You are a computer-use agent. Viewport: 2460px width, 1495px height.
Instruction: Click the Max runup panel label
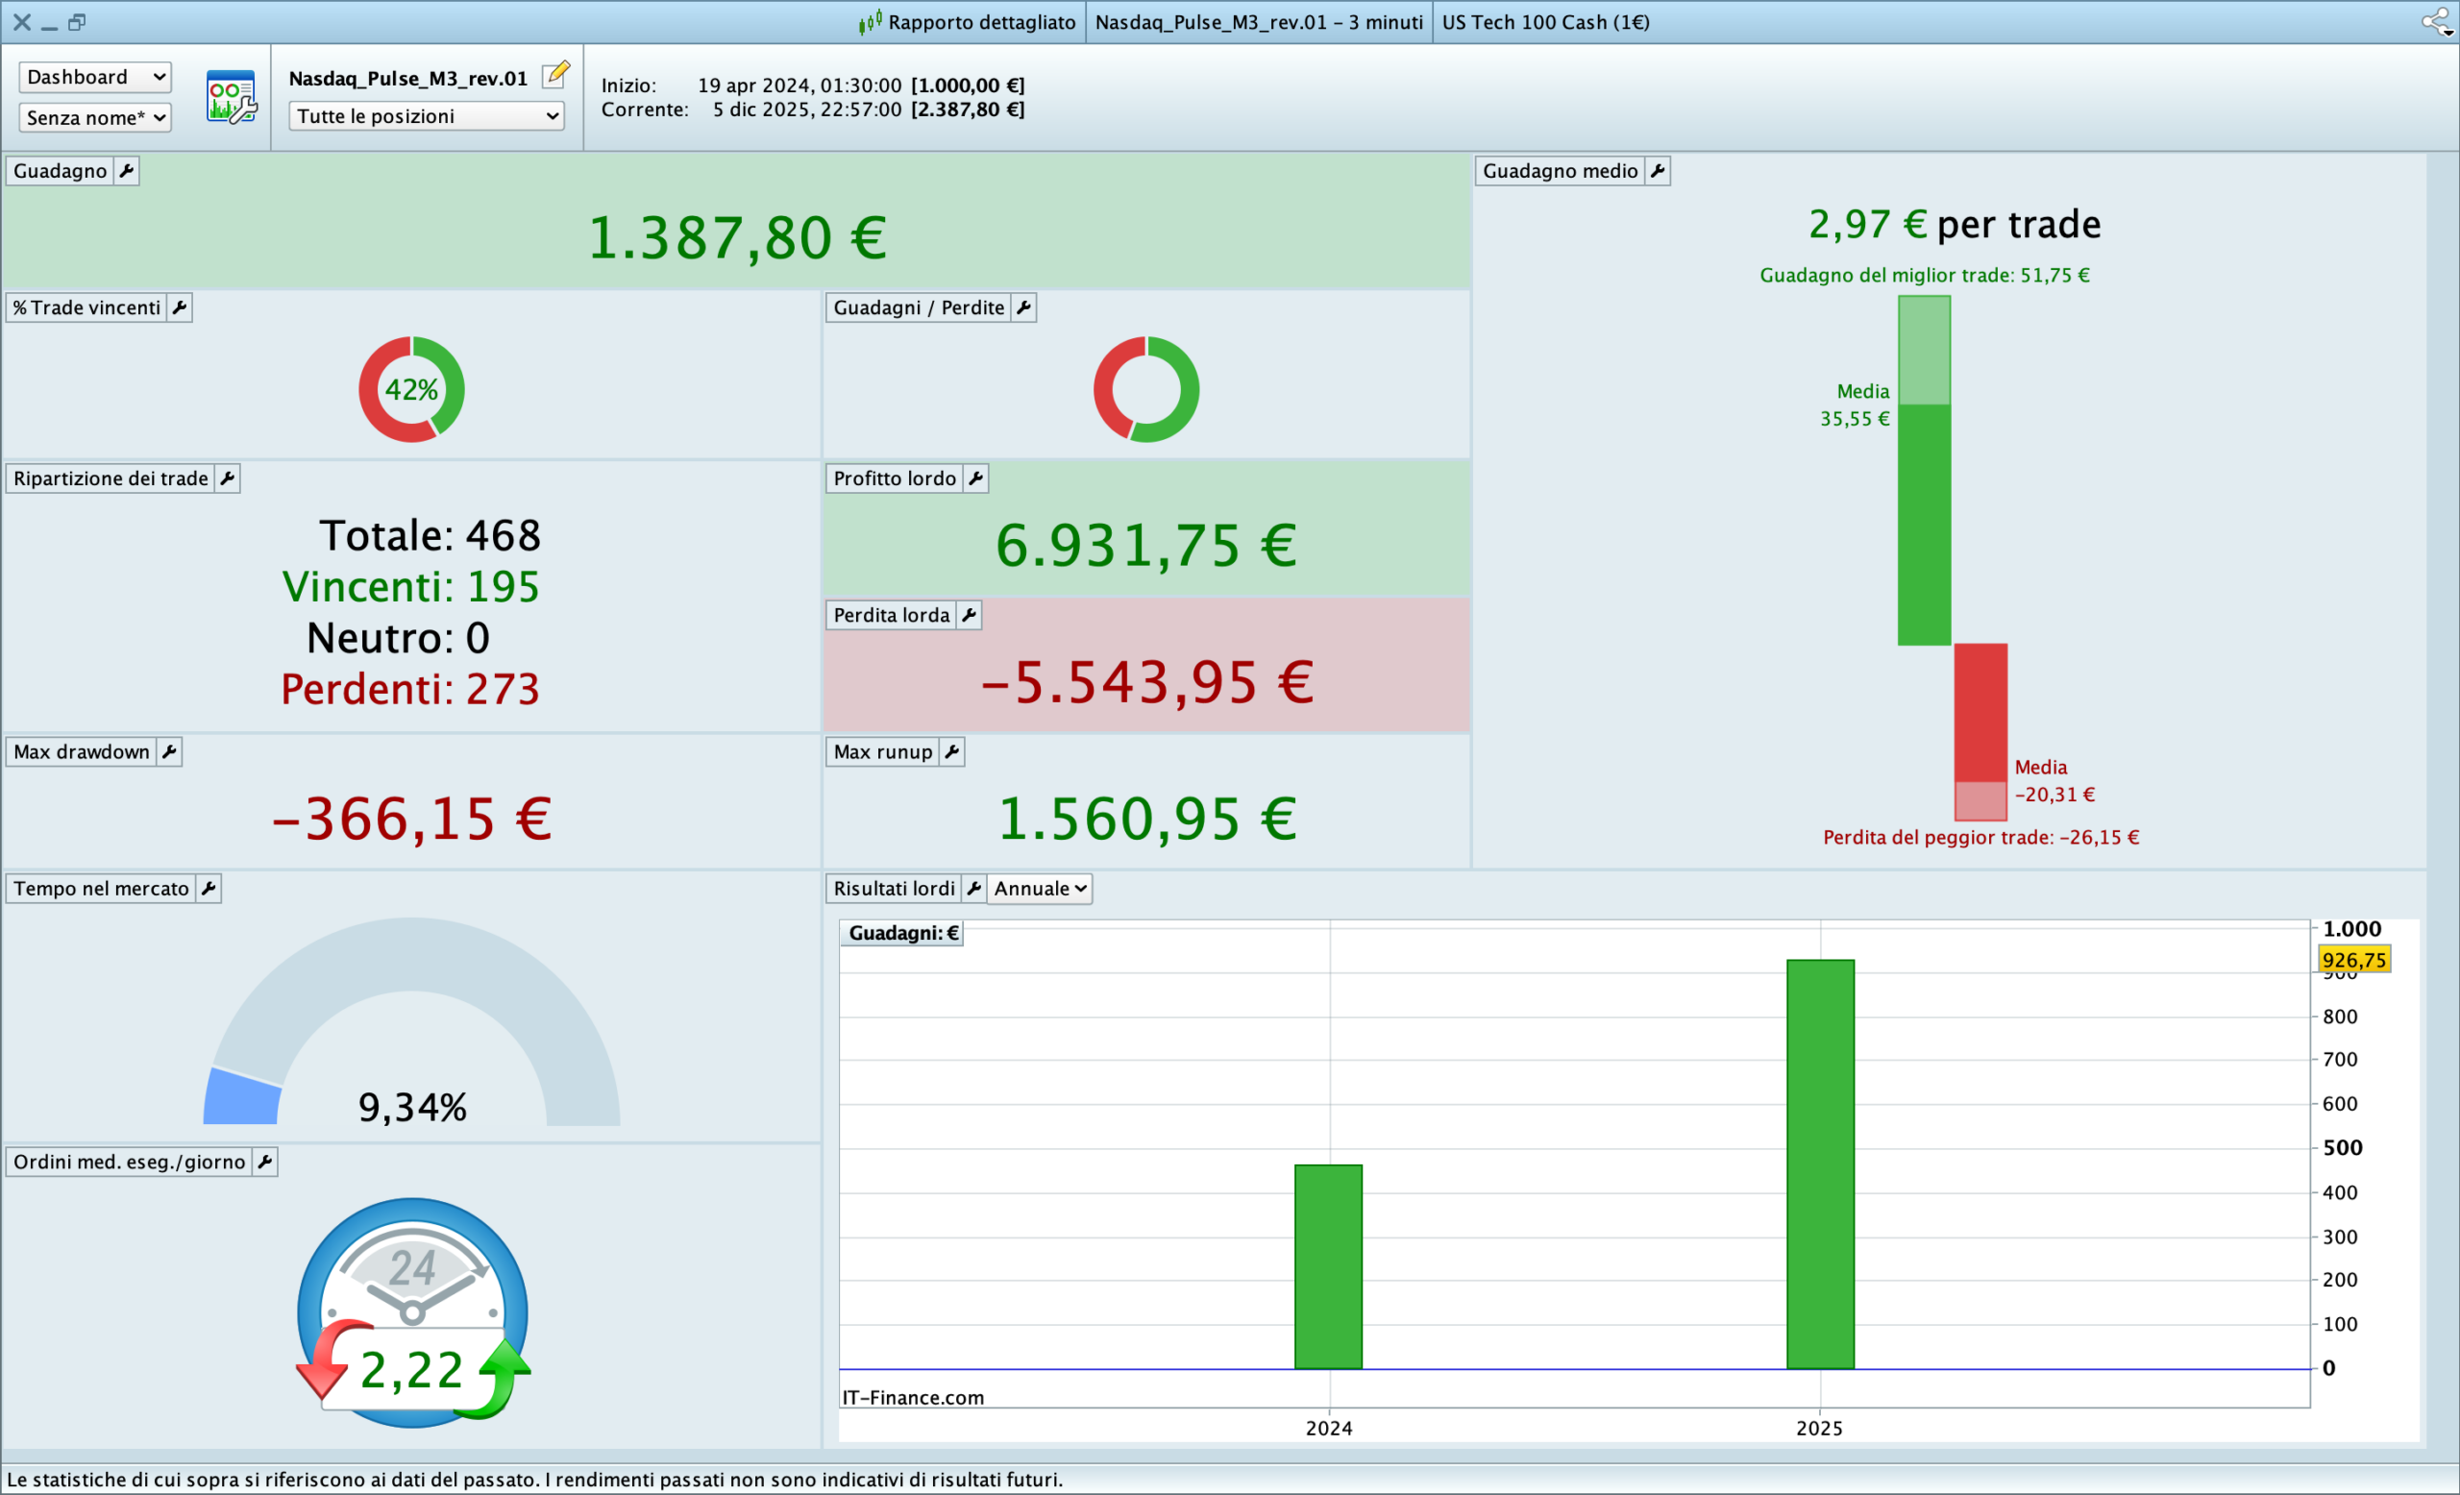(x=882, y=751)
